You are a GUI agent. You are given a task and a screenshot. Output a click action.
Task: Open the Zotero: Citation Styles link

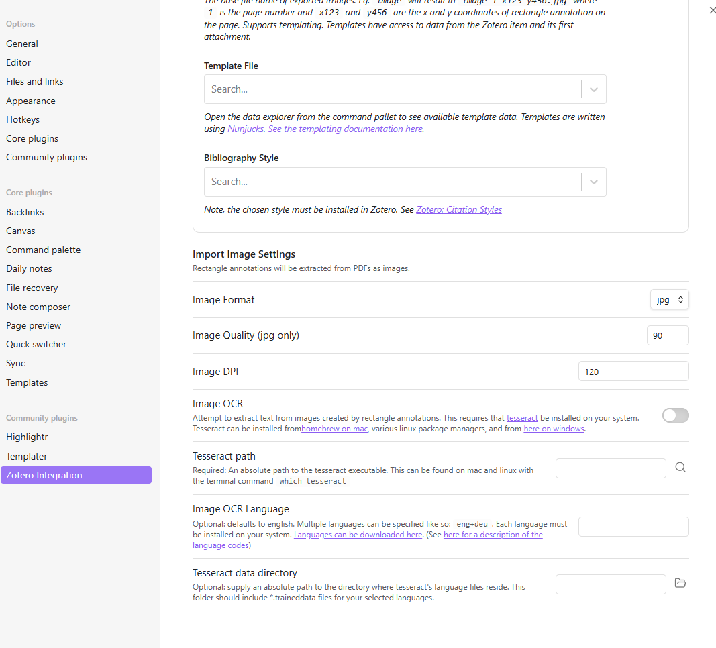458,209
